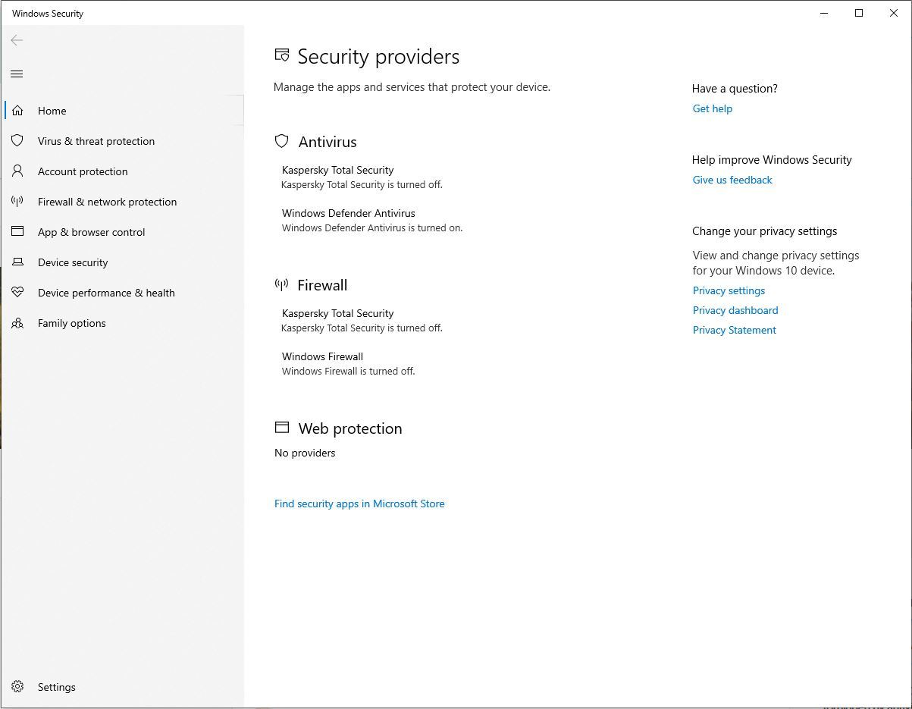Click the Family options people icon
Viewport: 912px width, 709px height.
[17, 323]
